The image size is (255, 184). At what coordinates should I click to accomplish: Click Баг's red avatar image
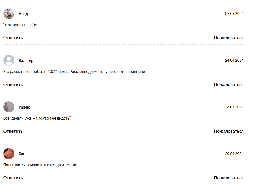coord(9,154)
